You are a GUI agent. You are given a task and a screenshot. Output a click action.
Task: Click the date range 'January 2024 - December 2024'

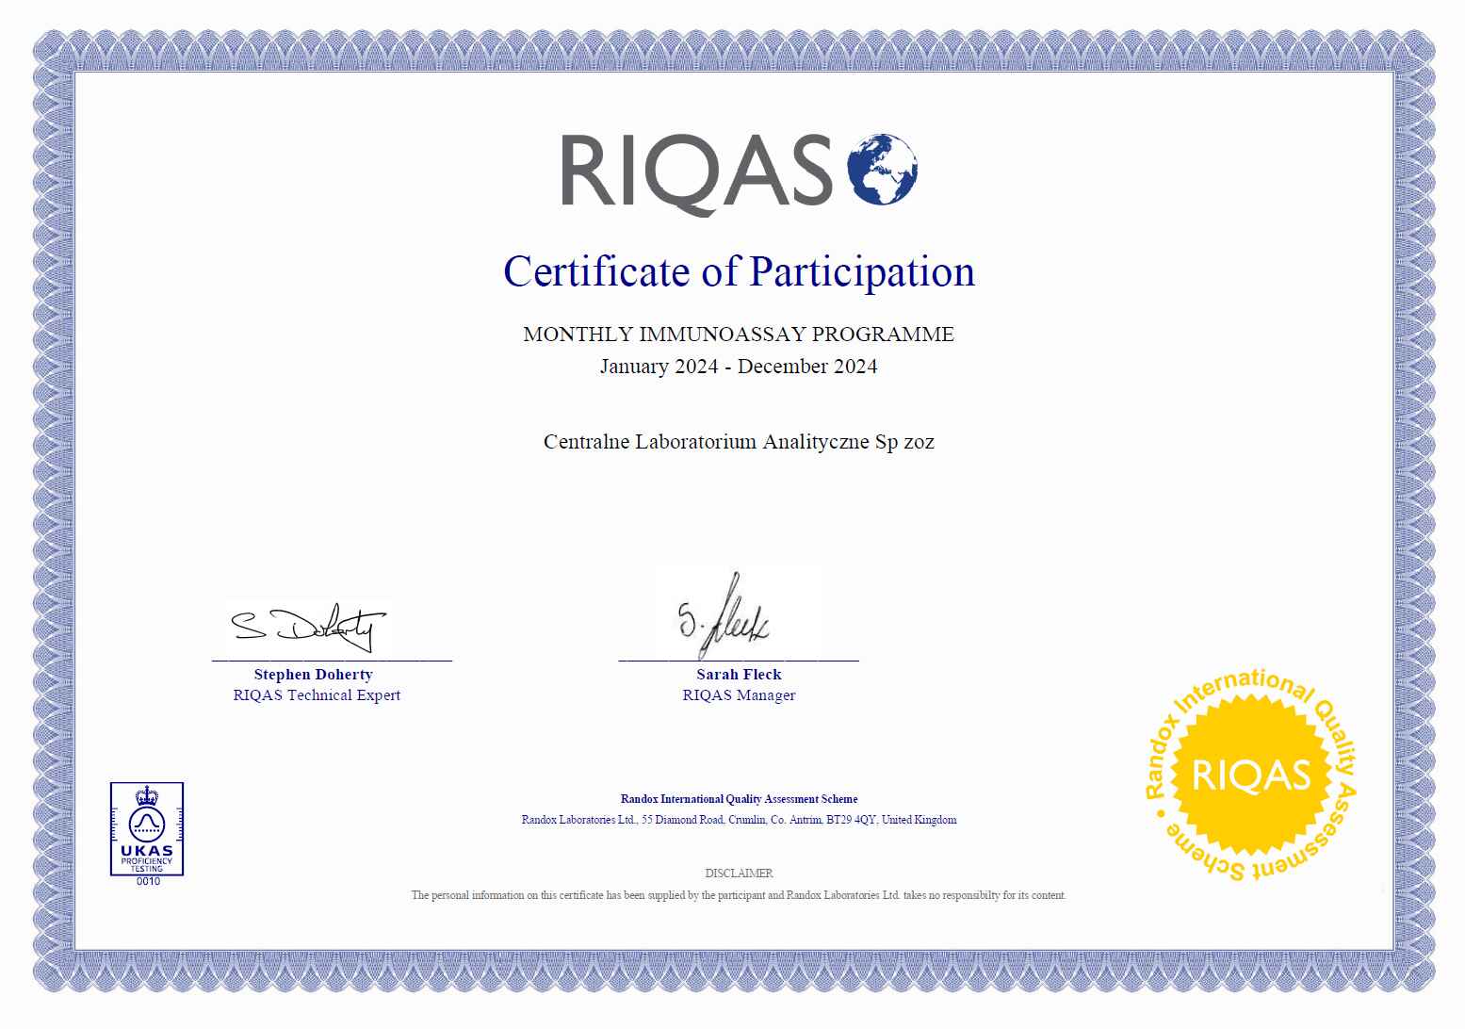739,367
